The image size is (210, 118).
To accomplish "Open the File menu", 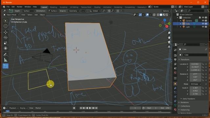I will [x=8, y=7].
